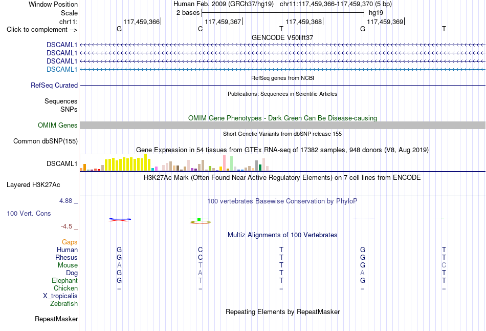
Task: Select the Dog species label
Action: tap(72, 273)
